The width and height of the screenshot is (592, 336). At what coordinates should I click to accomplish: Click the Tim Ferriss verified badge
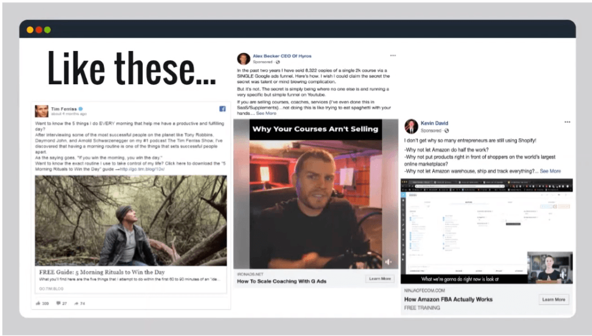(x=81, y=109)
